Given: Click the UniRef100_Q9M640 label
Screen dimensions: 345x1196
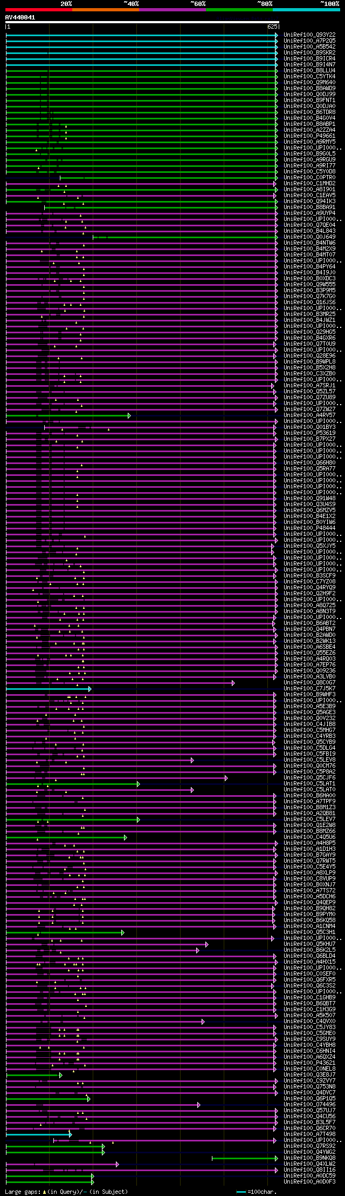Looking at the screenshot, I should pyautogui.click(x=309, y=83).
